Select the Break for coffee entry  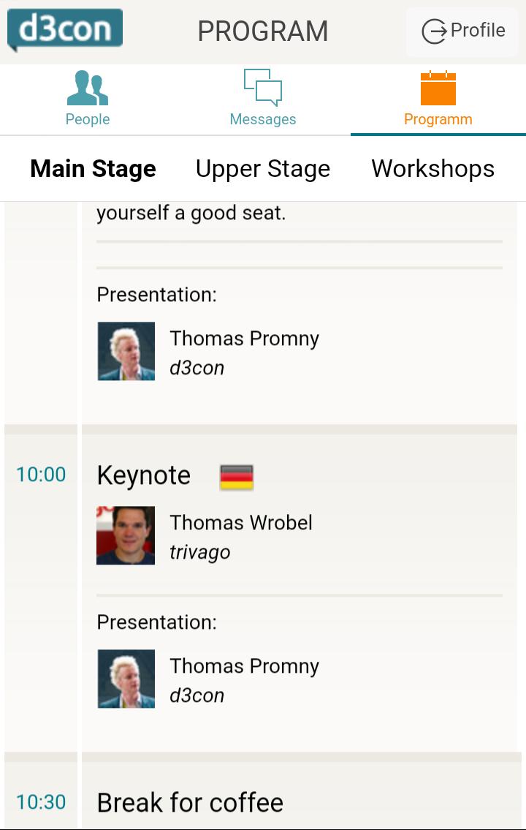(190, 802)
